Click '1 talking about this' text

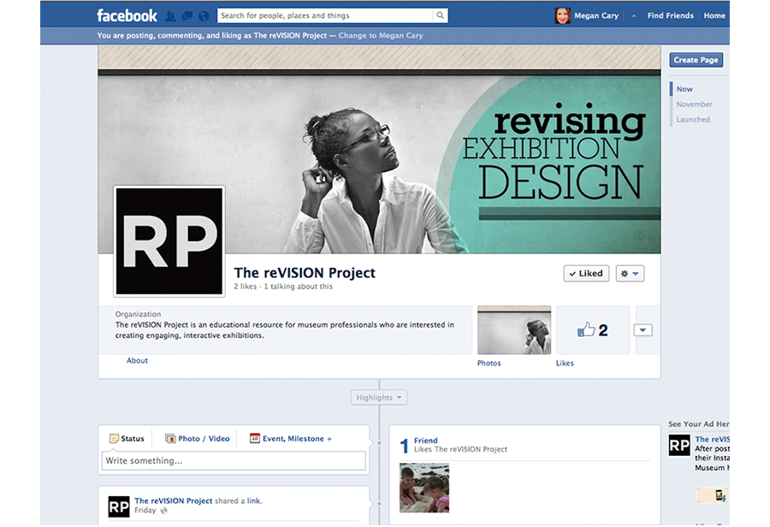click(298, 287)
